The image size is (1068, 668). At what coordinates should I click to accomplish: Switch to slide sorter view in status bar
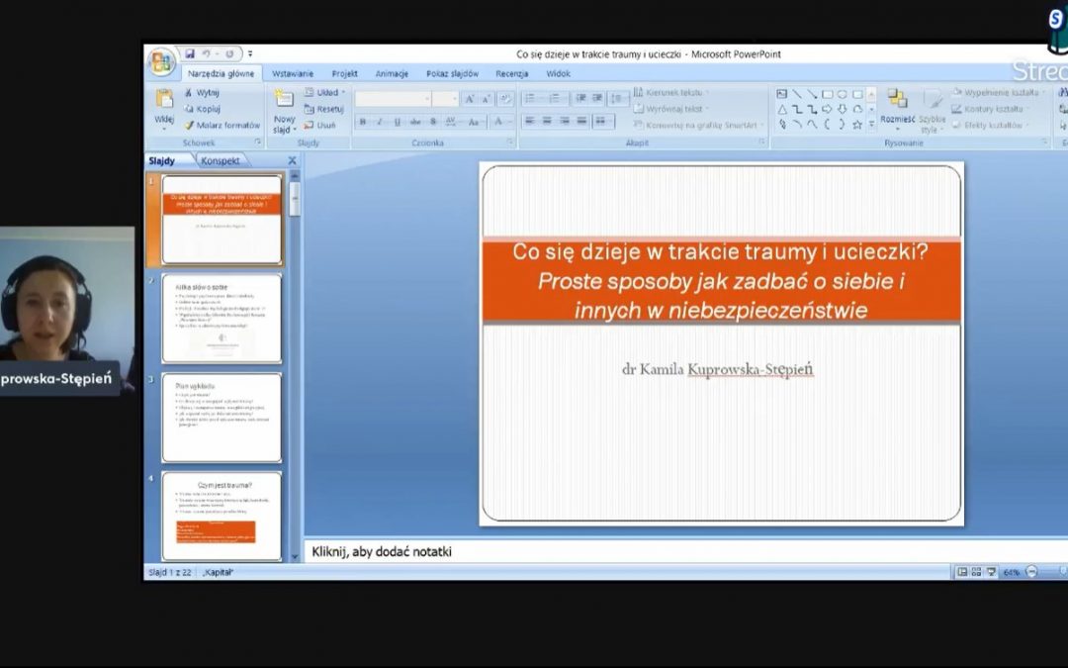tap(976, 572)
